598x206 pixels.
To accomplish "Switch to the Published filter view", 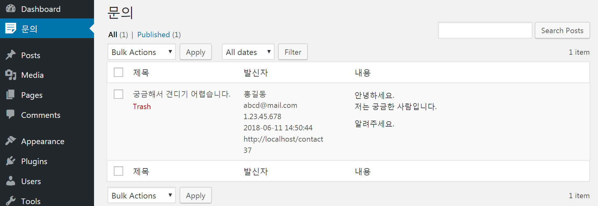I will point(154,35).
